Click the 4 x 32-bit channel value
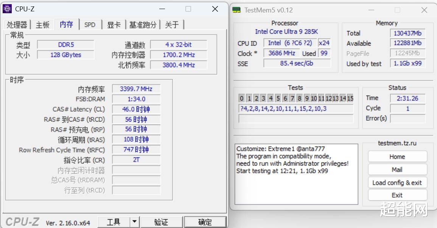The width and height of the screenshot is (437, 228). (179, 45)
